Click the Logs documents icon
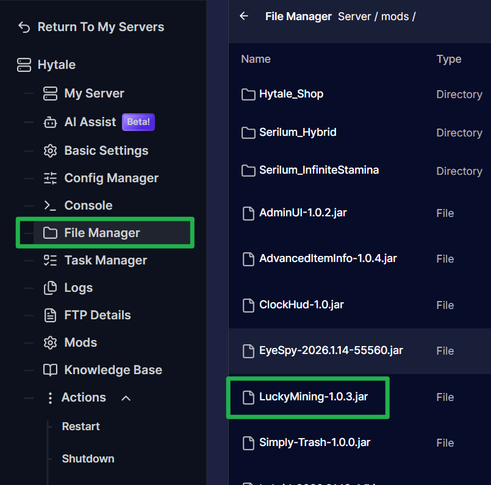The height and width of the screenshot is (485, 491). (50, 288)
